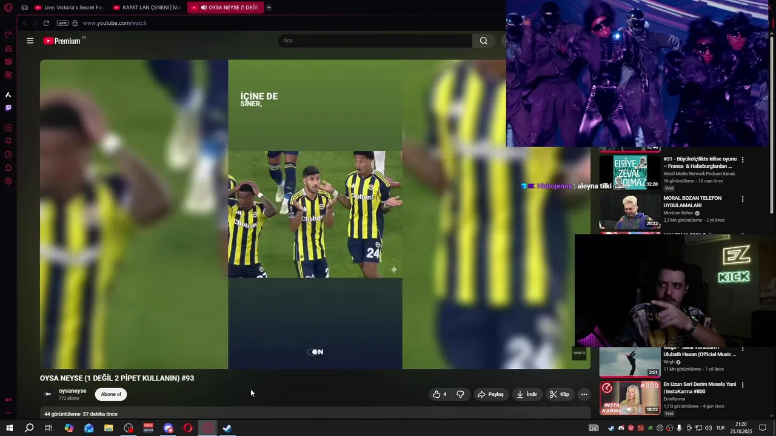776x436 pixels.
Task: Click the YouTube Ara search box
Action: tap(375, 41)
